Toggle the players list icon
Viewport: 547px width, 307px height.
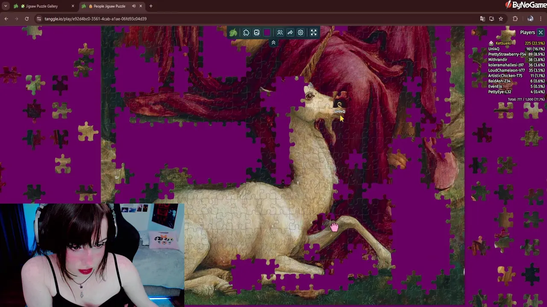click(x=280, y=32)
